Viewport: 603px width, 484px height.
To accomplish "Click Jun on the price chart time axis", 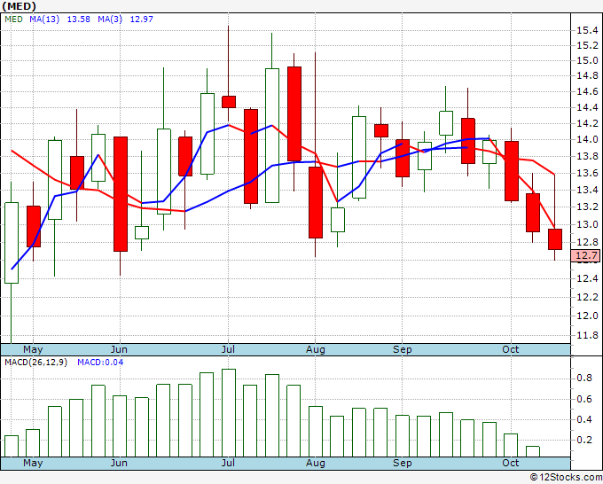I will [x=119, y=349].
